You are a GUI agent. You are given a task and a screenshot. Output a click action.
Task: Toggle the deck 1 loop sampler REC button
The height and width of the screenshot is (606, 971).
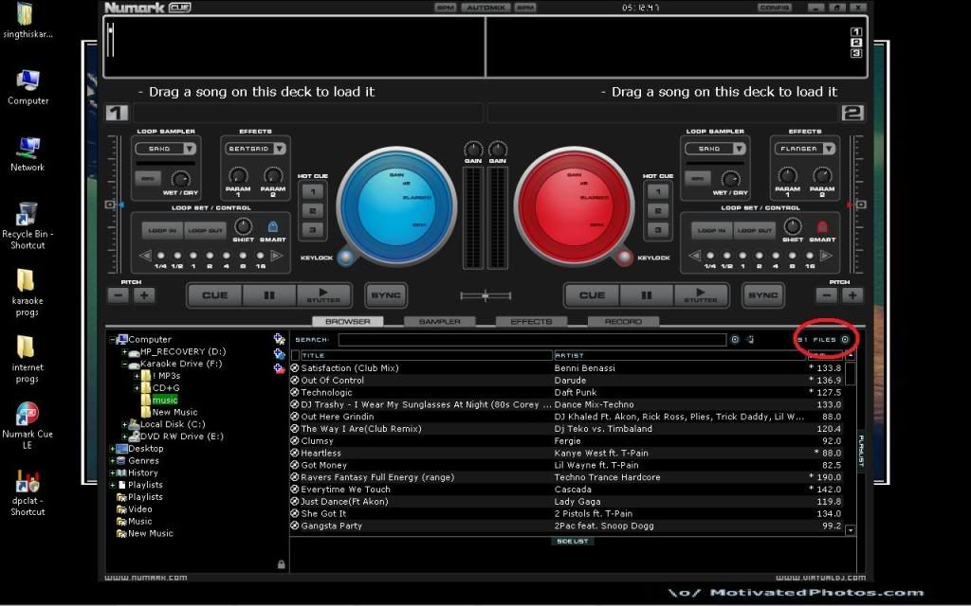click(x=148, y=179)
